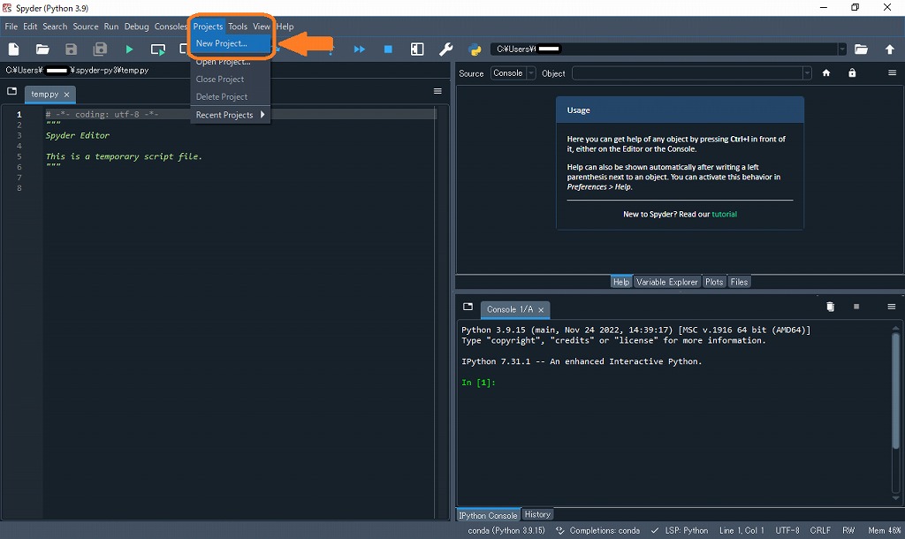Open the Spyder tutorial link
The height and width of the screenshot is (539, 905).
tap(725, 214)
